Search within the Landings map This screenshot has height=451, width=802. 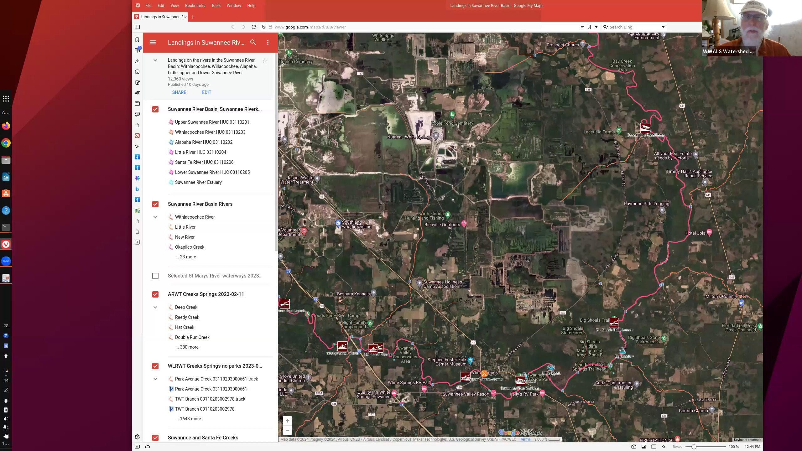(253, 42)
